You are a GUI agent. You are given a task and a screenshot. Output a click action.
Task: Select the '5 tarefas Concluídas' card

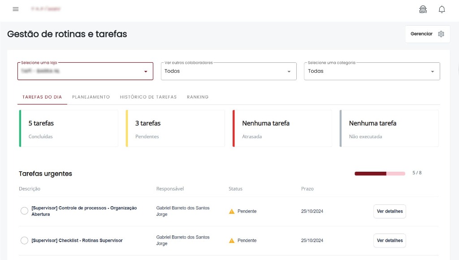click(x=69, y=129)
